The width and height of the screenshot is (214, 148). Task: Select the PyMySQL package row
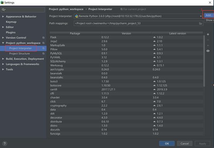point(126,53)
